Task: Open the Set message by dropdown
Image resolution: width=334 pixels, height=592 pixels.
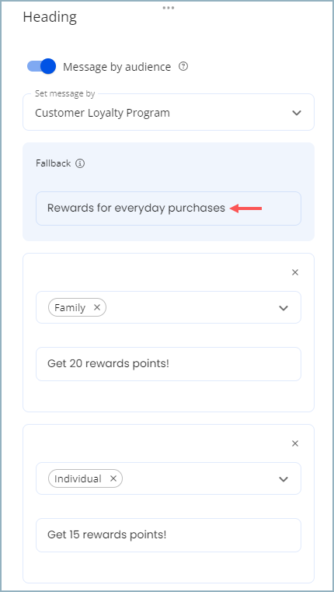Action: point(169,113)
